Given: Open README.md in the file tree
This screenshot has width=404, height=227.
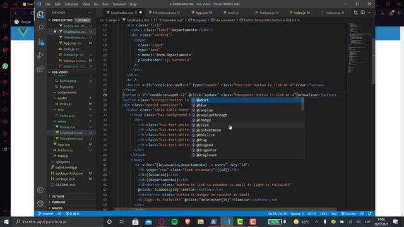Looking at the screenshot, I should pyautogui.click(x=65, y=185).
